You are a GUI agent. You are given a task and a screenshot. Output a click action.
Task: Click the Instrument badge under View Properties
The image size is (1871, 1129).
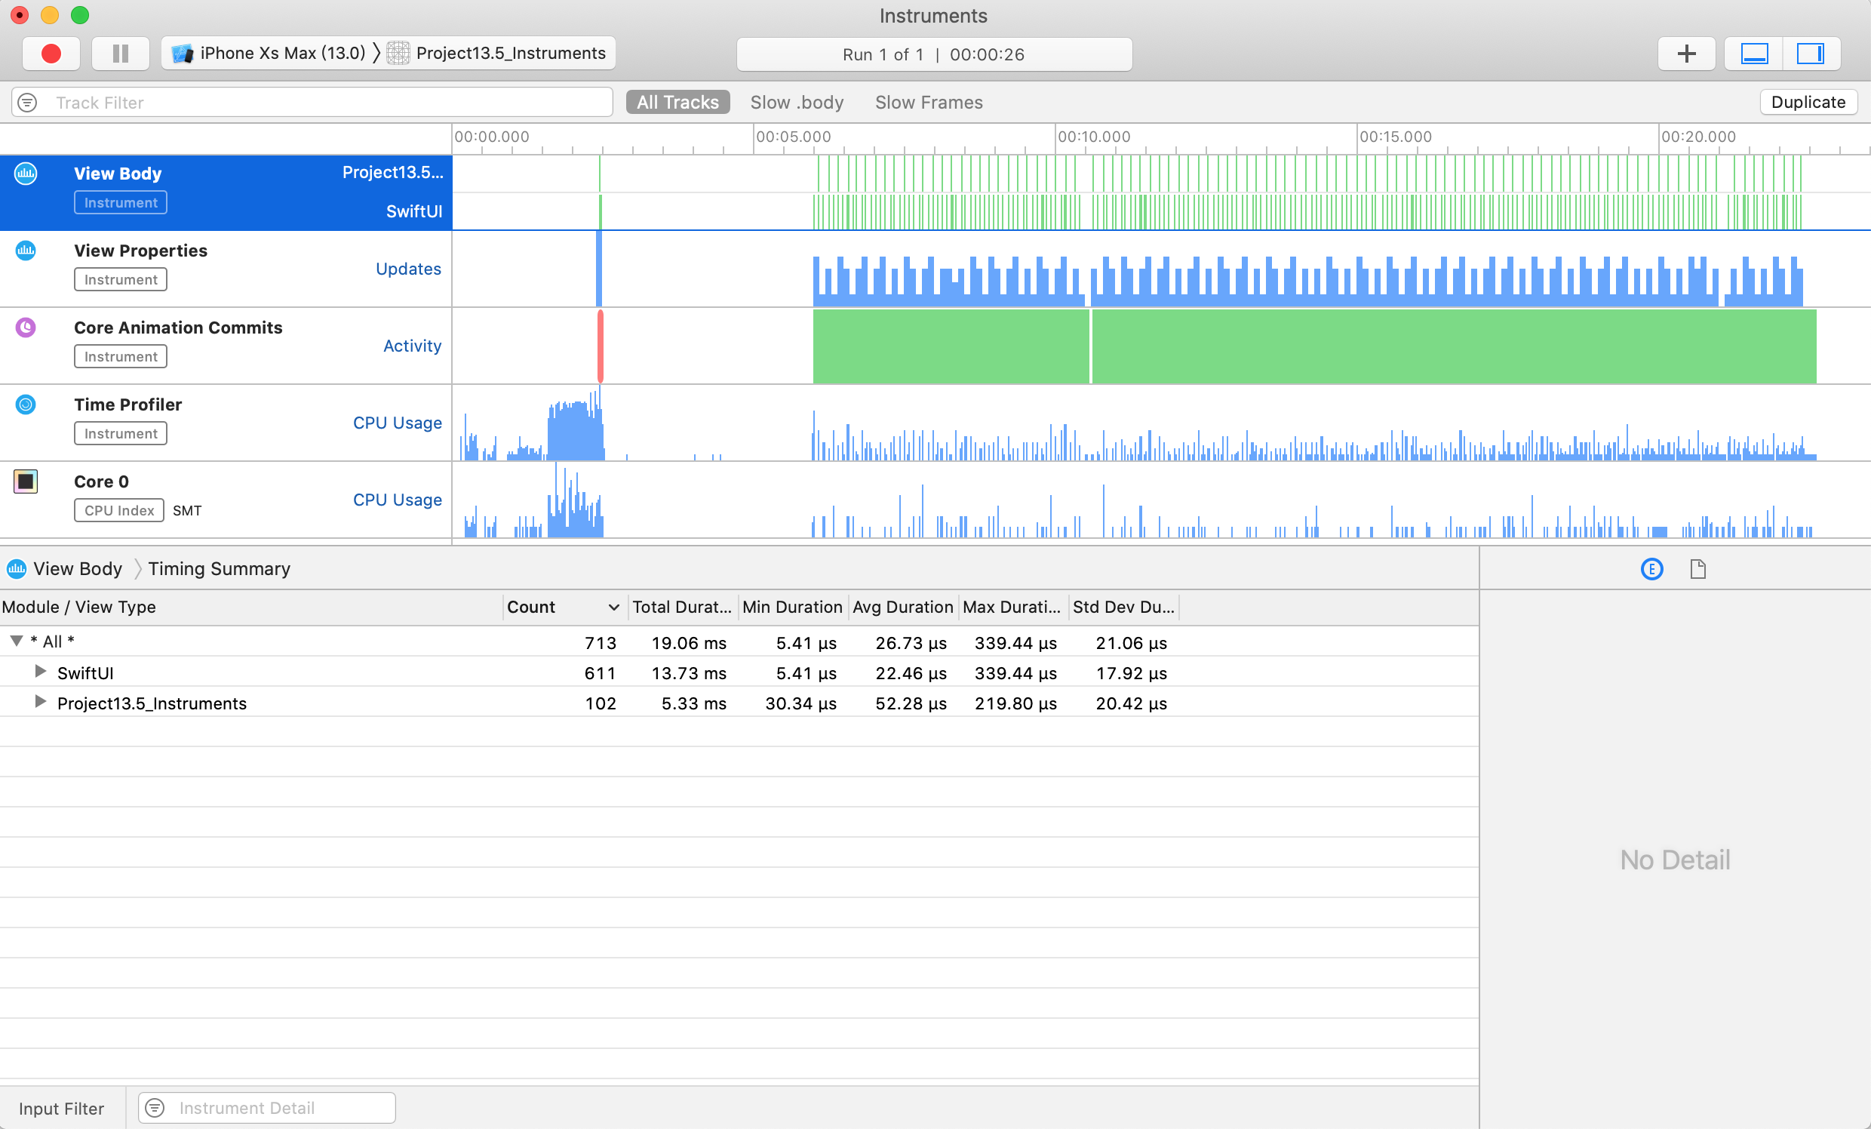pyautogui.click(x=121, y=279)
